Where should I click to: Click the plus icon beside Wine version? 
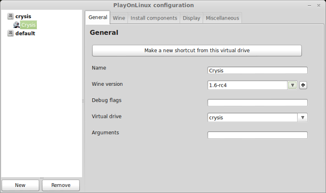coord(303,85)
